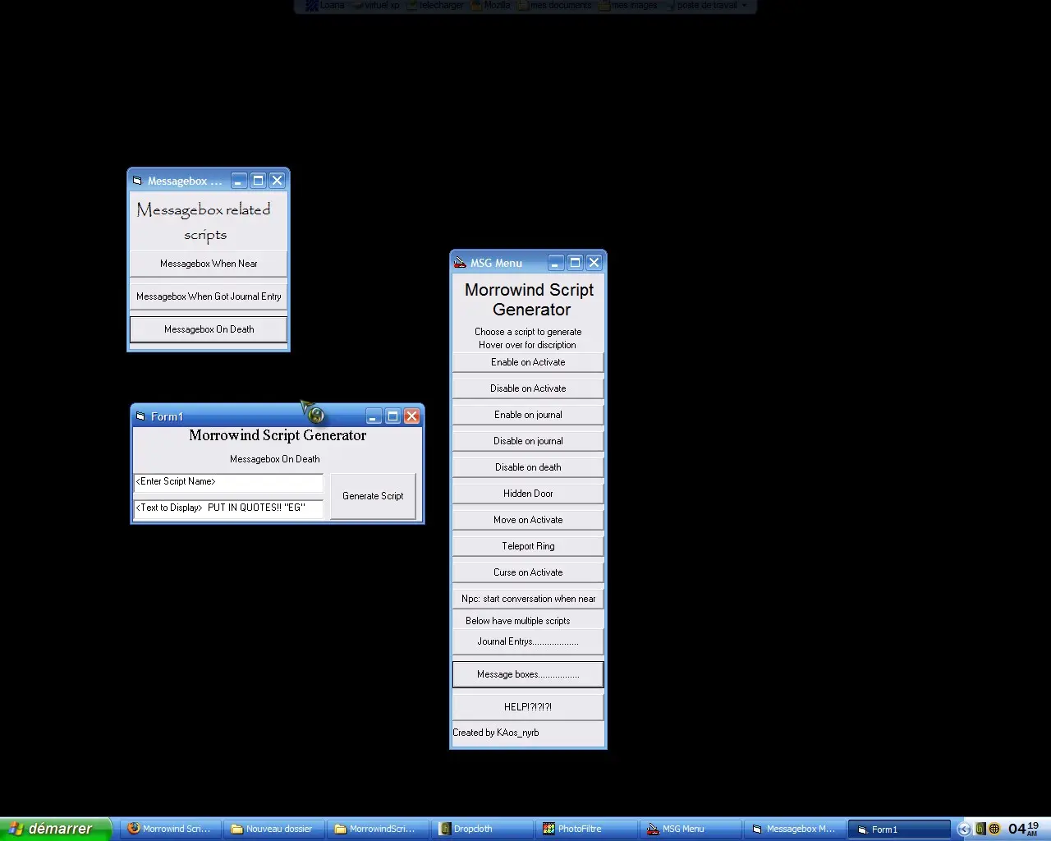Maximize the Messagebox window

pos(258,181)
